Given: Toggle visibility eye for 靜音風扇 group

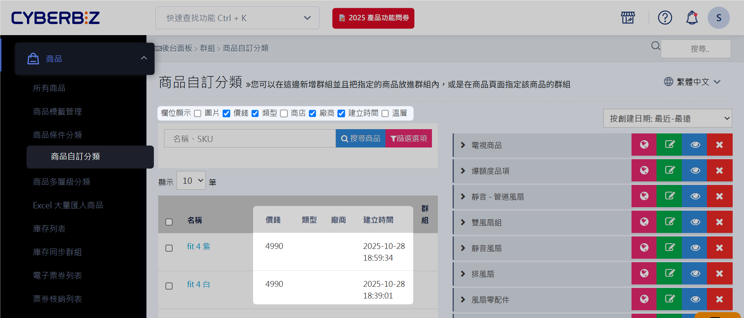Looking at the screenshot, I should 695,248.
